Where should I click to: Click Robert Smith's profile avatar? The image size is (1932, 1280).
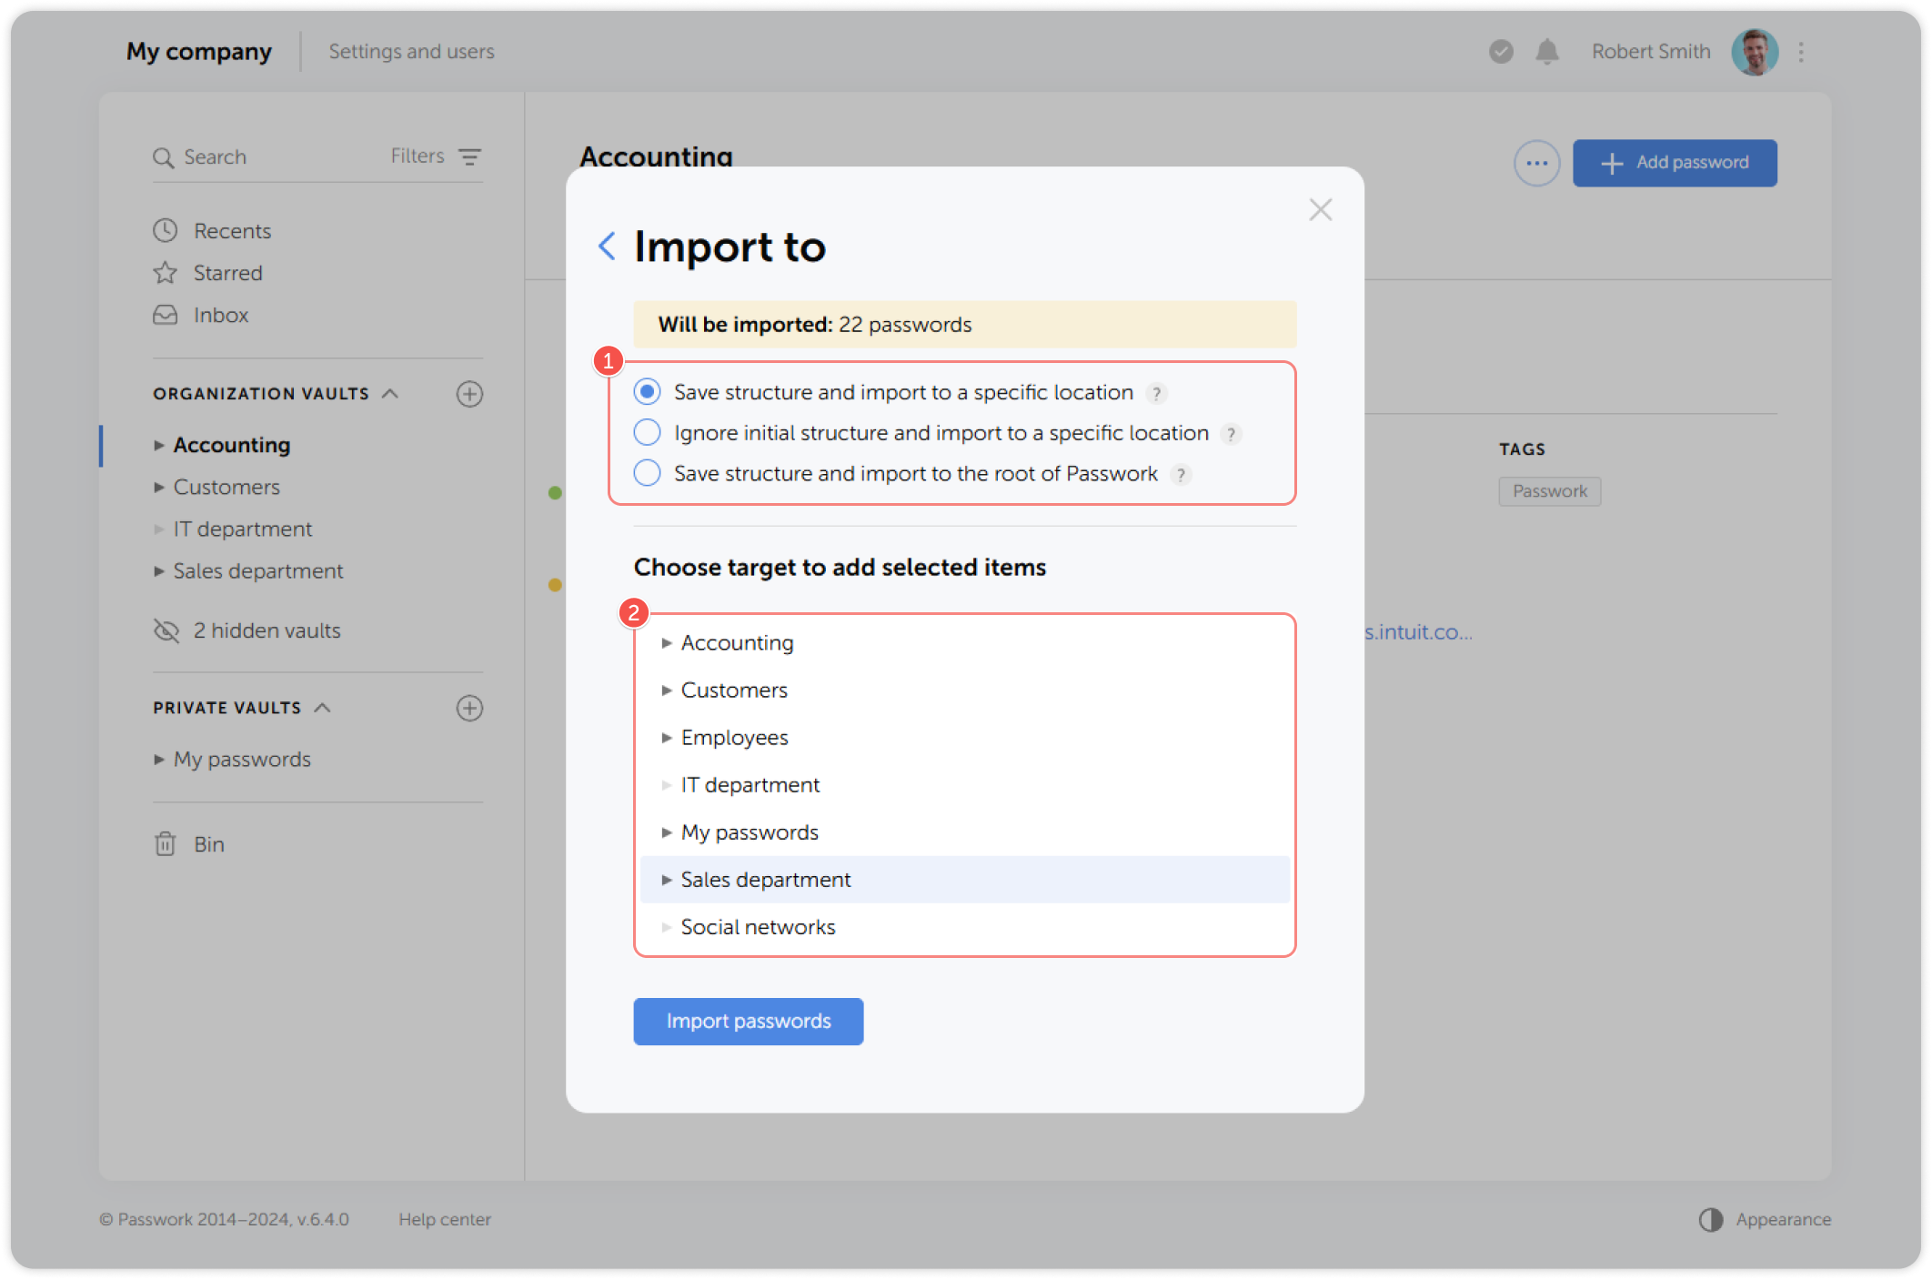(1755, 52)
